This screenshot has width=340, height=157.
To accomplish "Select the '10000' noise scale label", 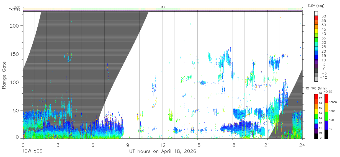I will pyautogui.click(x=333, y=102).
